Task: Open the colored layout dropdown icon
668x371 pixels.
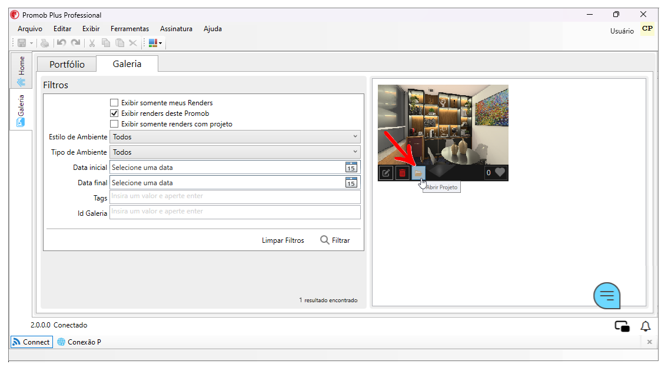Action: (155, 43)
